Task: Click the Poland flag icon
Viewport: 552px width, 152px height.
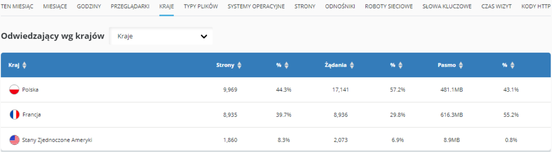Action: coord(14,89)
